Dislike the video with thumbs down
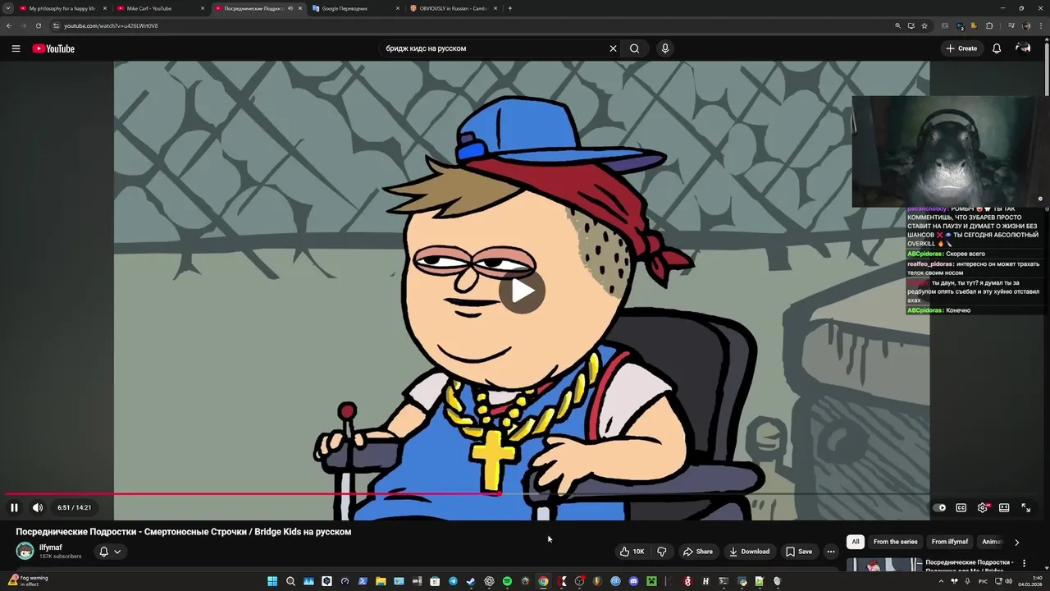The width and height of the screenshot is (1050, 591). tap(662, 552)
